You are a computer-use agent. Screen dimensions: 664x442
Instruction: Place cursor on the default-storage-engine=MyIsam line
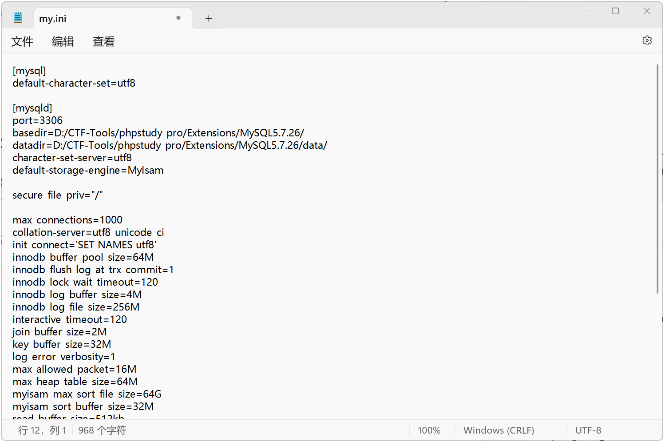coord(88,170)
